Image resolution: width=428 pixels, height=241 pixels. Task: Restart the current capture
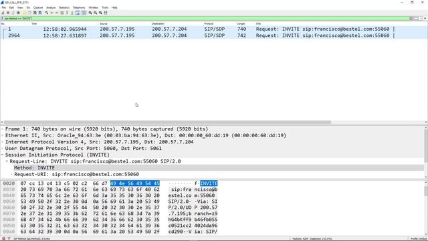click(x=13, y=13)
